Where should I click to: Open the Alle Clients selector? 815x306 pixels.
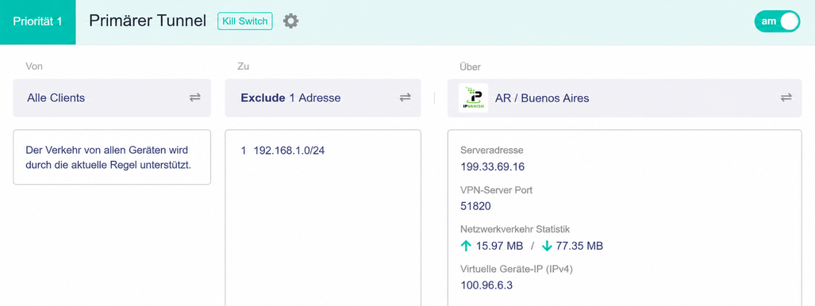coord(112,98)
